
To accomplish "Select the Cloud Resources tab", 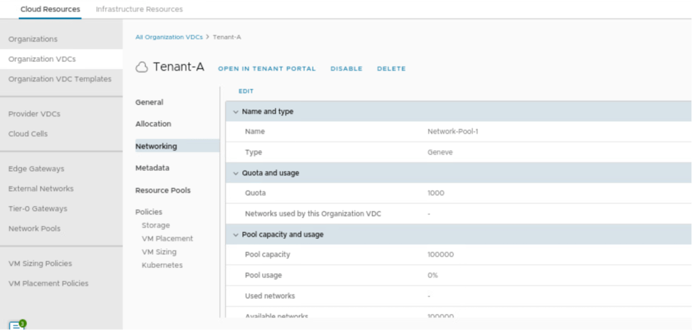I will pos(50,9).
